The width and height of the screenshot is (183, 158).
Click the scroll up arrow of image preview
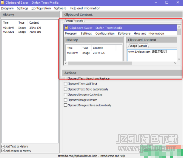(179, 27)
